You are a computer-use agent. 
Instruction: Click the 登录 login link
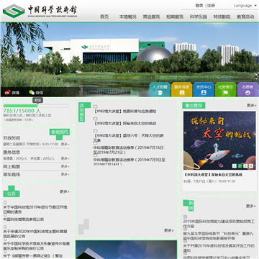pyautogui.click(x=199, y=6)
